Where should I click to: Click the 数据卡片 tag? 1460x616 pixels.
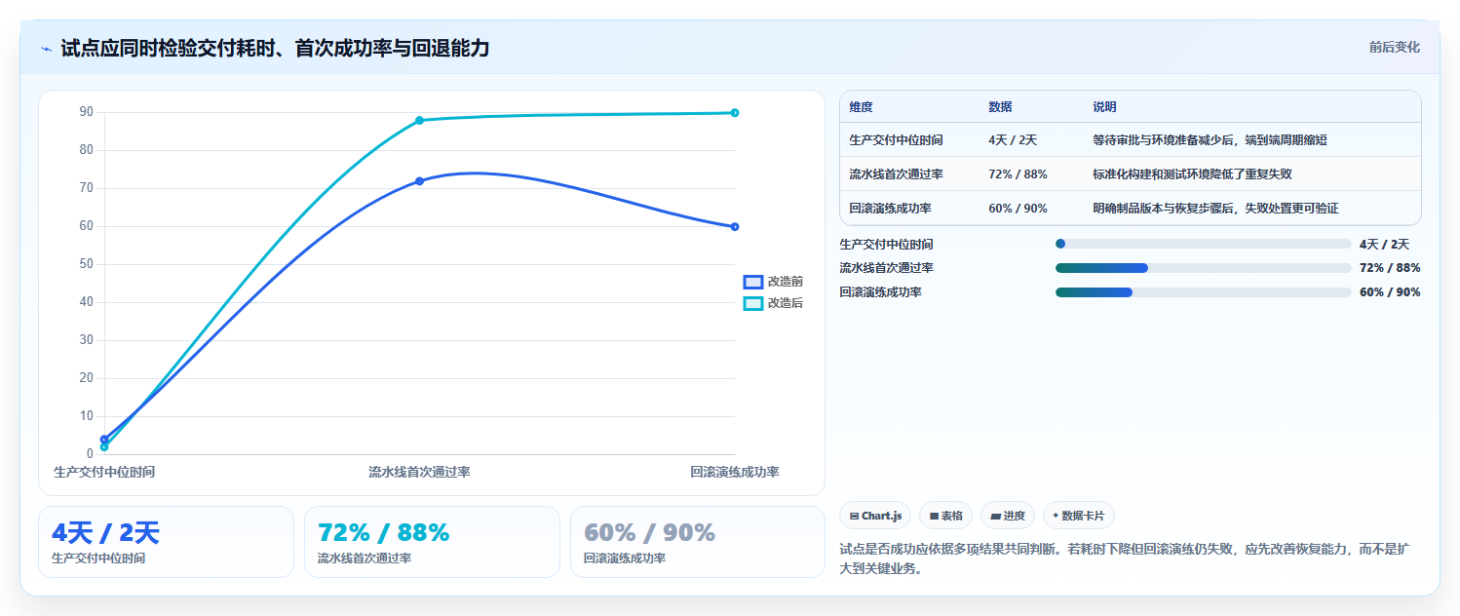point(1079,516)
